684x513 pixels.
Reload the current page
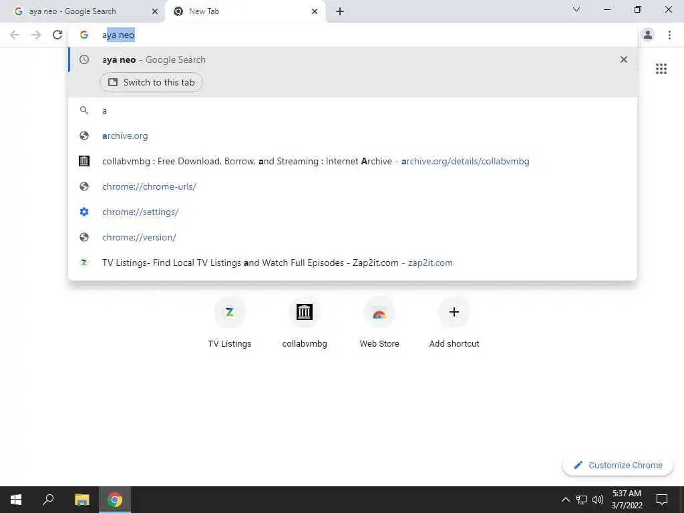click(57, 35)
